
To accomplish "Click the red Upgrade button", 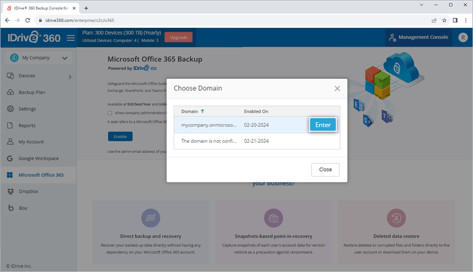I will click(x=178, y=37).
